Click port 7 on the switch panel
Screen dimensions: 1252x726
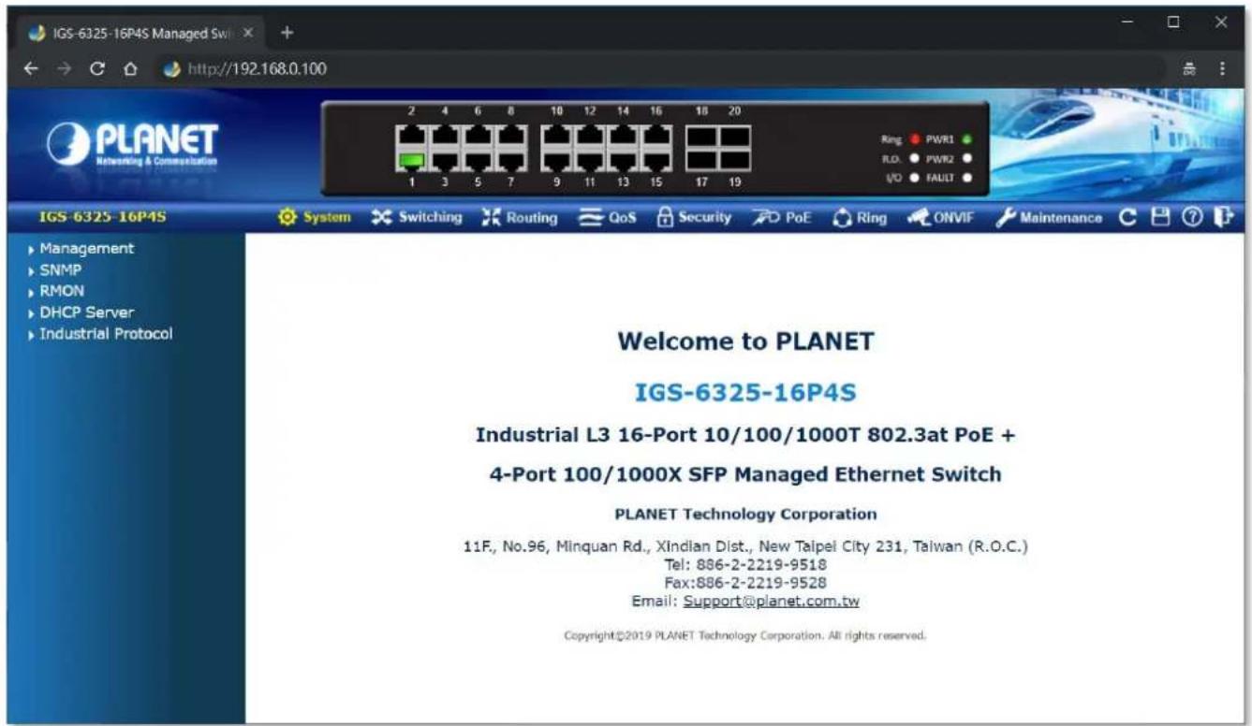pyautogui.click(x=511, y=161)
